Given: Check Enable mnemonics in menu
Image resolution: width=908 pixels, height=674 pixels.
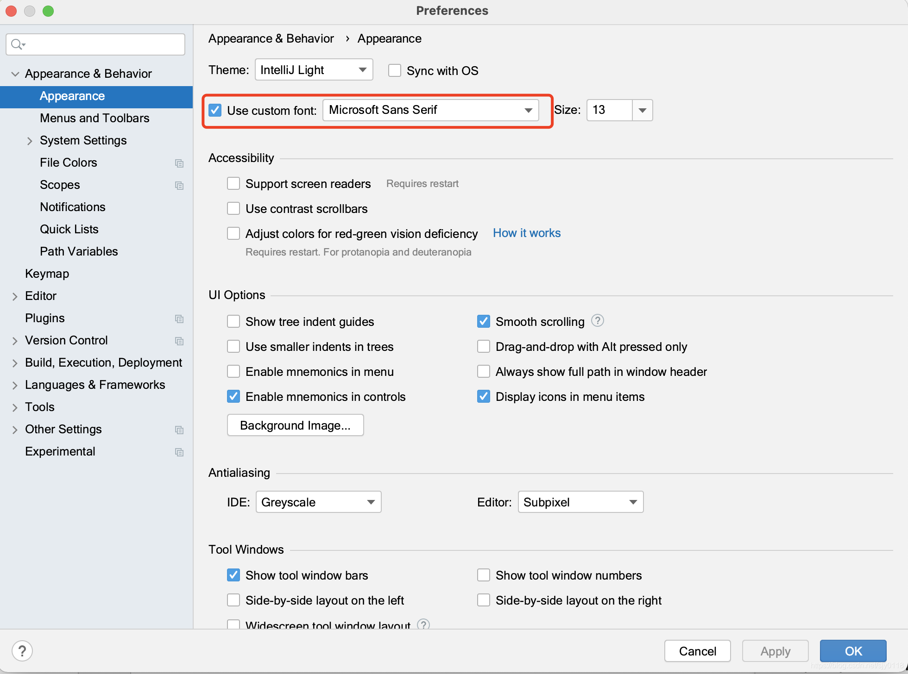Looking at the screenshot, I should [233, 371].
